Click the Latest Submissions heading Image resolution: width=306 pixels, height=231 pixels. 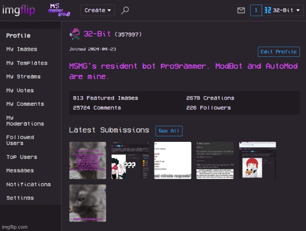tap(109, 130)
